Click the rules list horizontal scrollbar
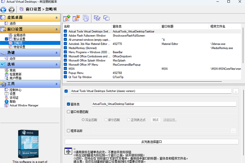Image resolution: width=245 pixels, height=163 pixels. tap(144, 81)
